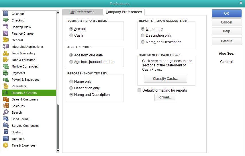Select Calendar text in the list
This screenshot has height=156, width=245.
(18, 14)
